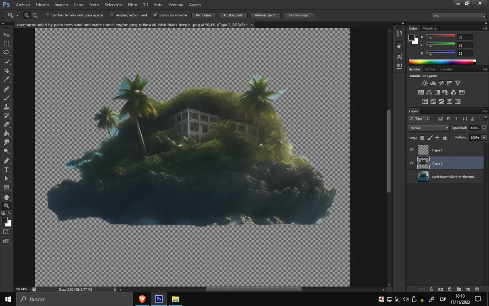The height and width of the screenshot is (306, 489).
Task: Select the Eyedropper tool
Action: 6,80
